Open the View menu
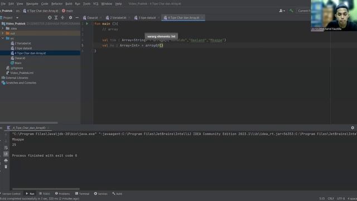The height and width of the screenshot is (201, 357). coord(20,4)
